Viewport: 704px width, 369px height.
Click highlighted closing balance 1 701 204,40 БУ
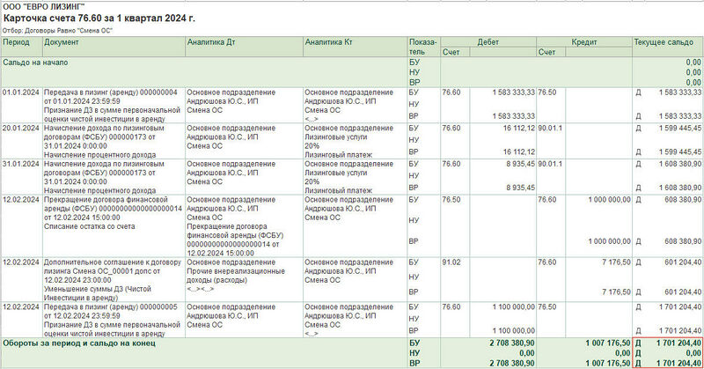(x=674, y=341)
